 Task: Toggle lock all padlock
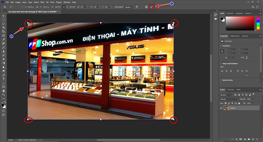point(239,103)
